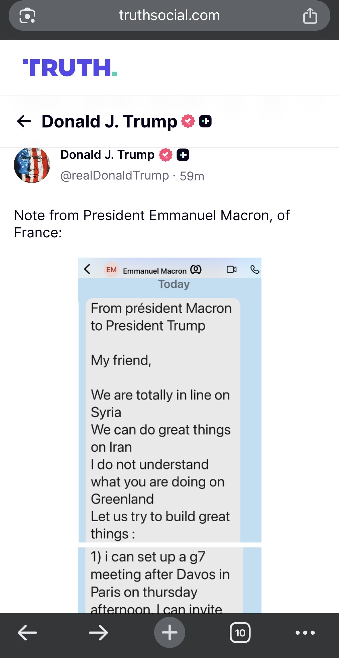Open Donald J. Trump's profile avatar
This screenshot has width=339, height=658.
pyautogui.click(x=32, y=165)
